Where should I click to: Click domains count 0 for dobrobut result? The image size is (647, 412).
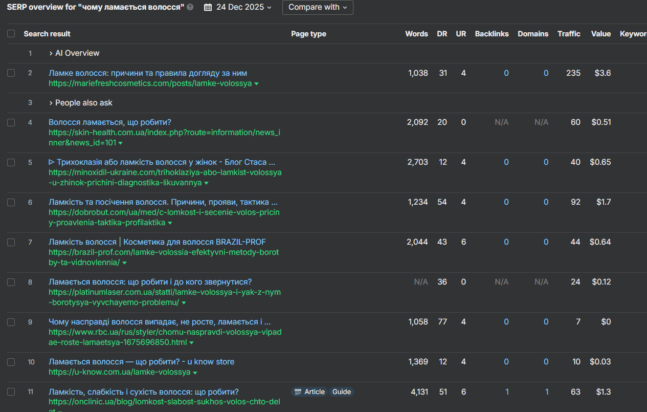546,202
